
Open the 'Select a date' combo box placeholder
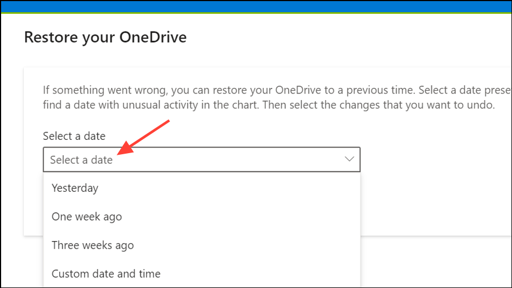point(201,159)
